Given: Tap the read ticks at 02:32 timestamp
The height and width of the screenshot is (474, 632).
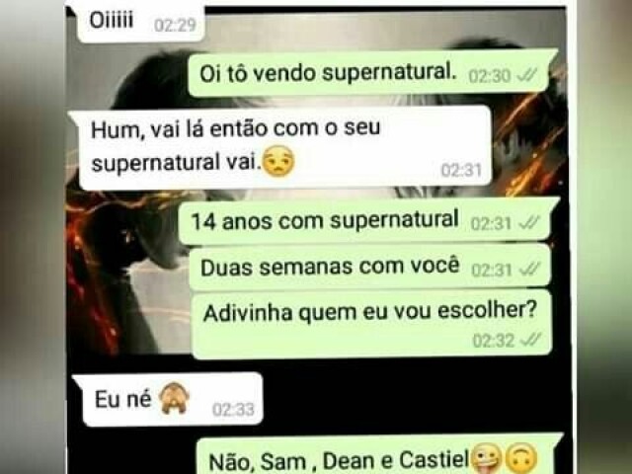Looking at the screenshot, I should [530, 341].
